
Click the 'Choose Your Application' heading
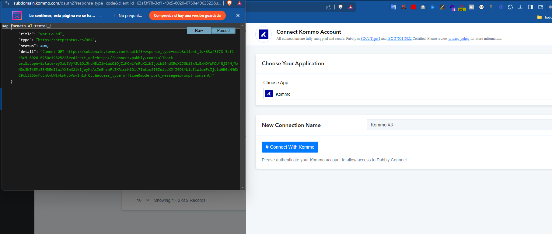(x=293, y=64)
